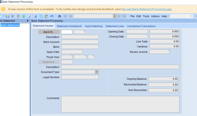Viewport: 197px width, 116px height.
Task: Open the new Bank Statement Processing app link
Action: coord(147,9)
